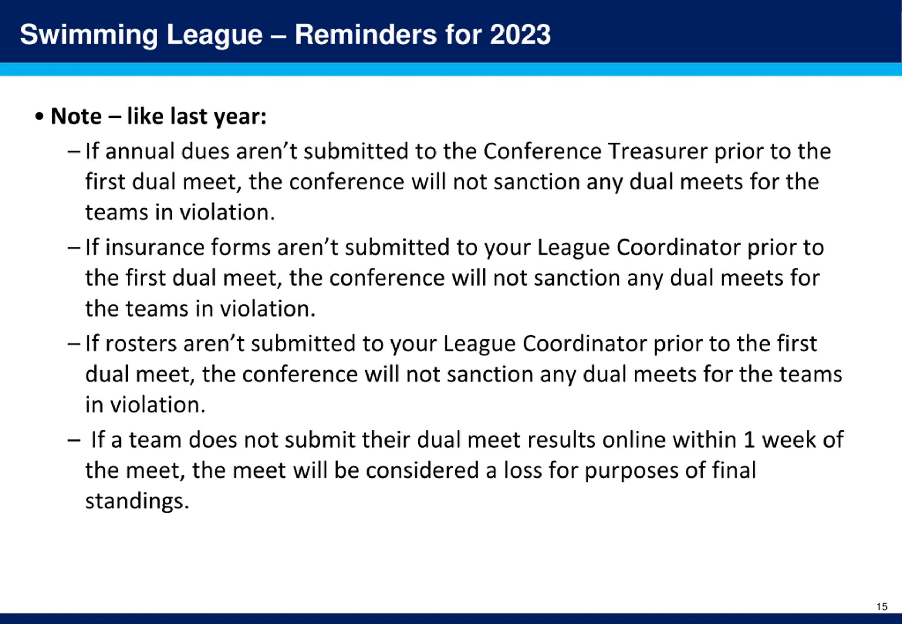The width and height of the screenshot is (902, 624).
Task: Click the slide number 15
Action: tap(882, 606)
